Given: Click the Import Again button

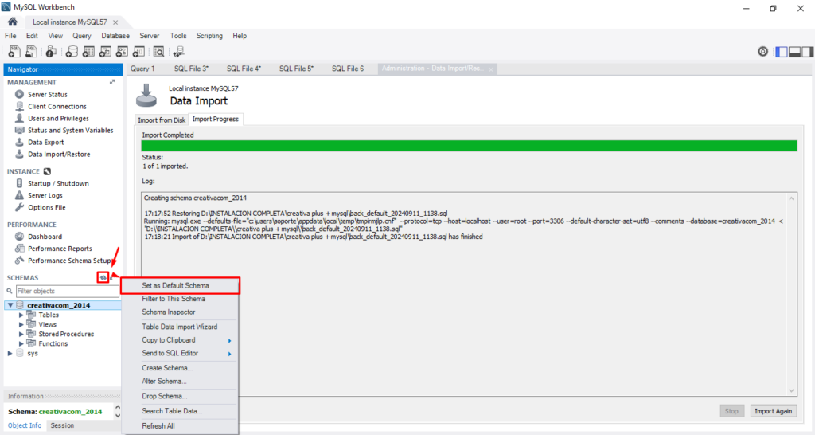Looking at the screenshot, I should [773, 411].
